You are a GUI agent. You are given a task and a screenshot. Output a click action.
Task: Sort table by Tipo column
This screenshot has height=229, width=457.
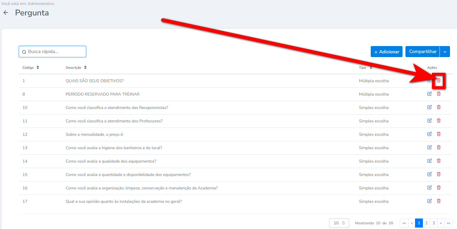371,68
